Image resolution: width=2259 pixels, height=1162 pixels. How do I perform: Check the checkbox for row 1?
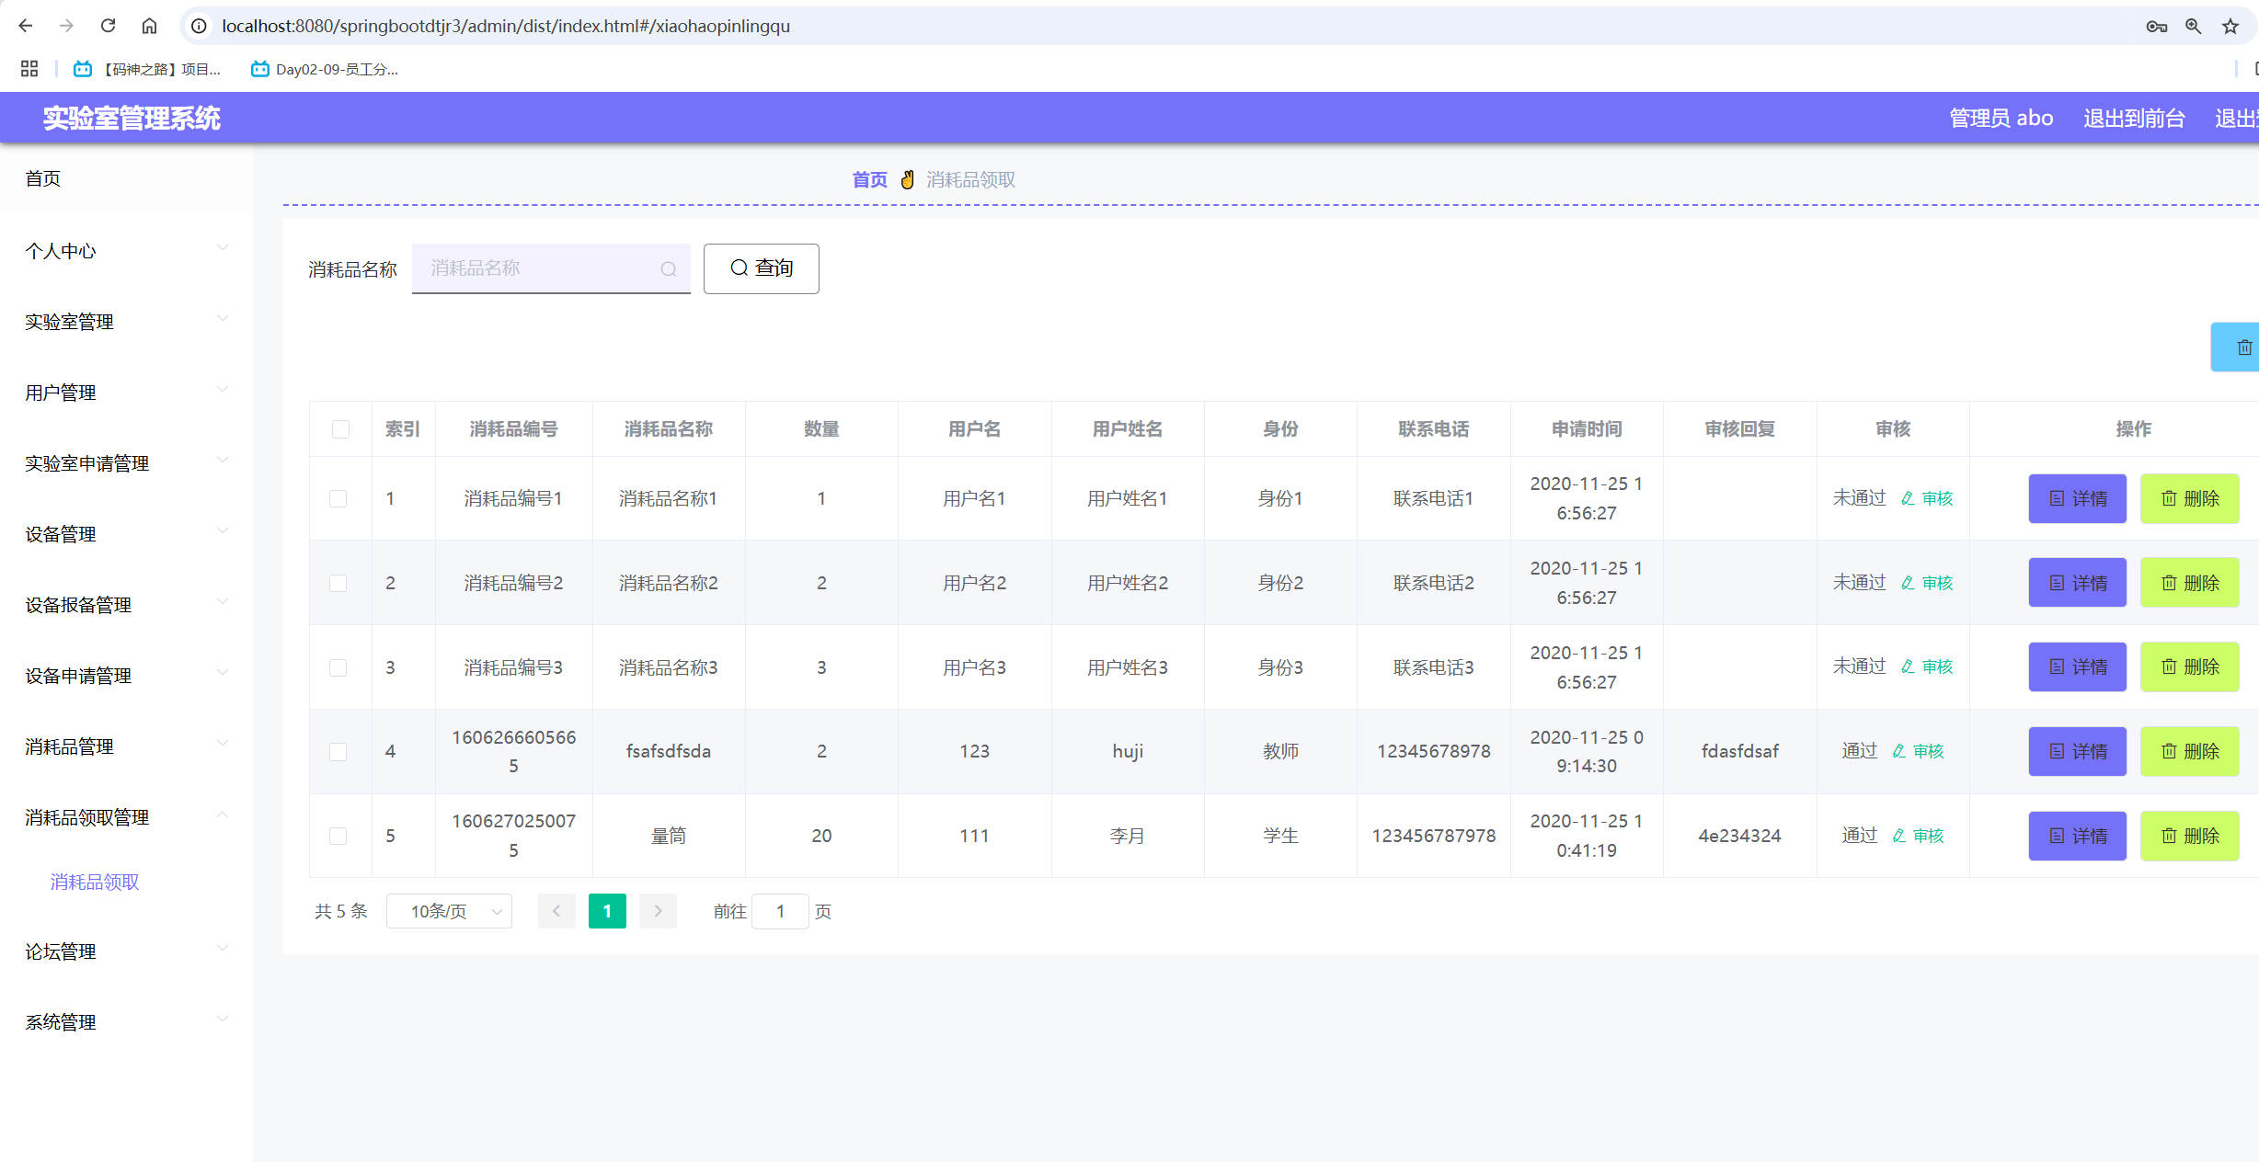pyautogui.click(x=338, y=498)
